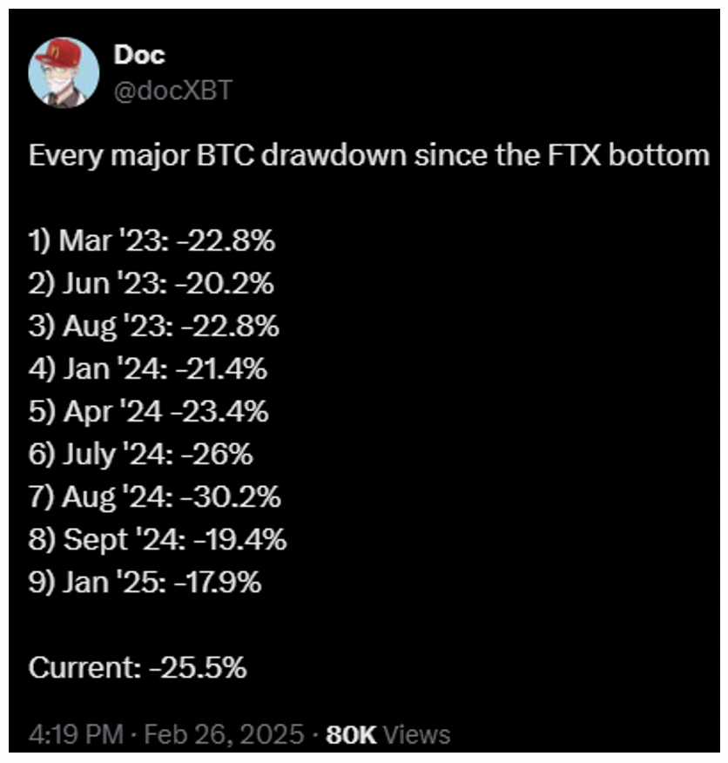The height and width of the screenshot is (763, 728).
Task: Select the Jun '23: -20.2% entry
Action: pos(152,283)
